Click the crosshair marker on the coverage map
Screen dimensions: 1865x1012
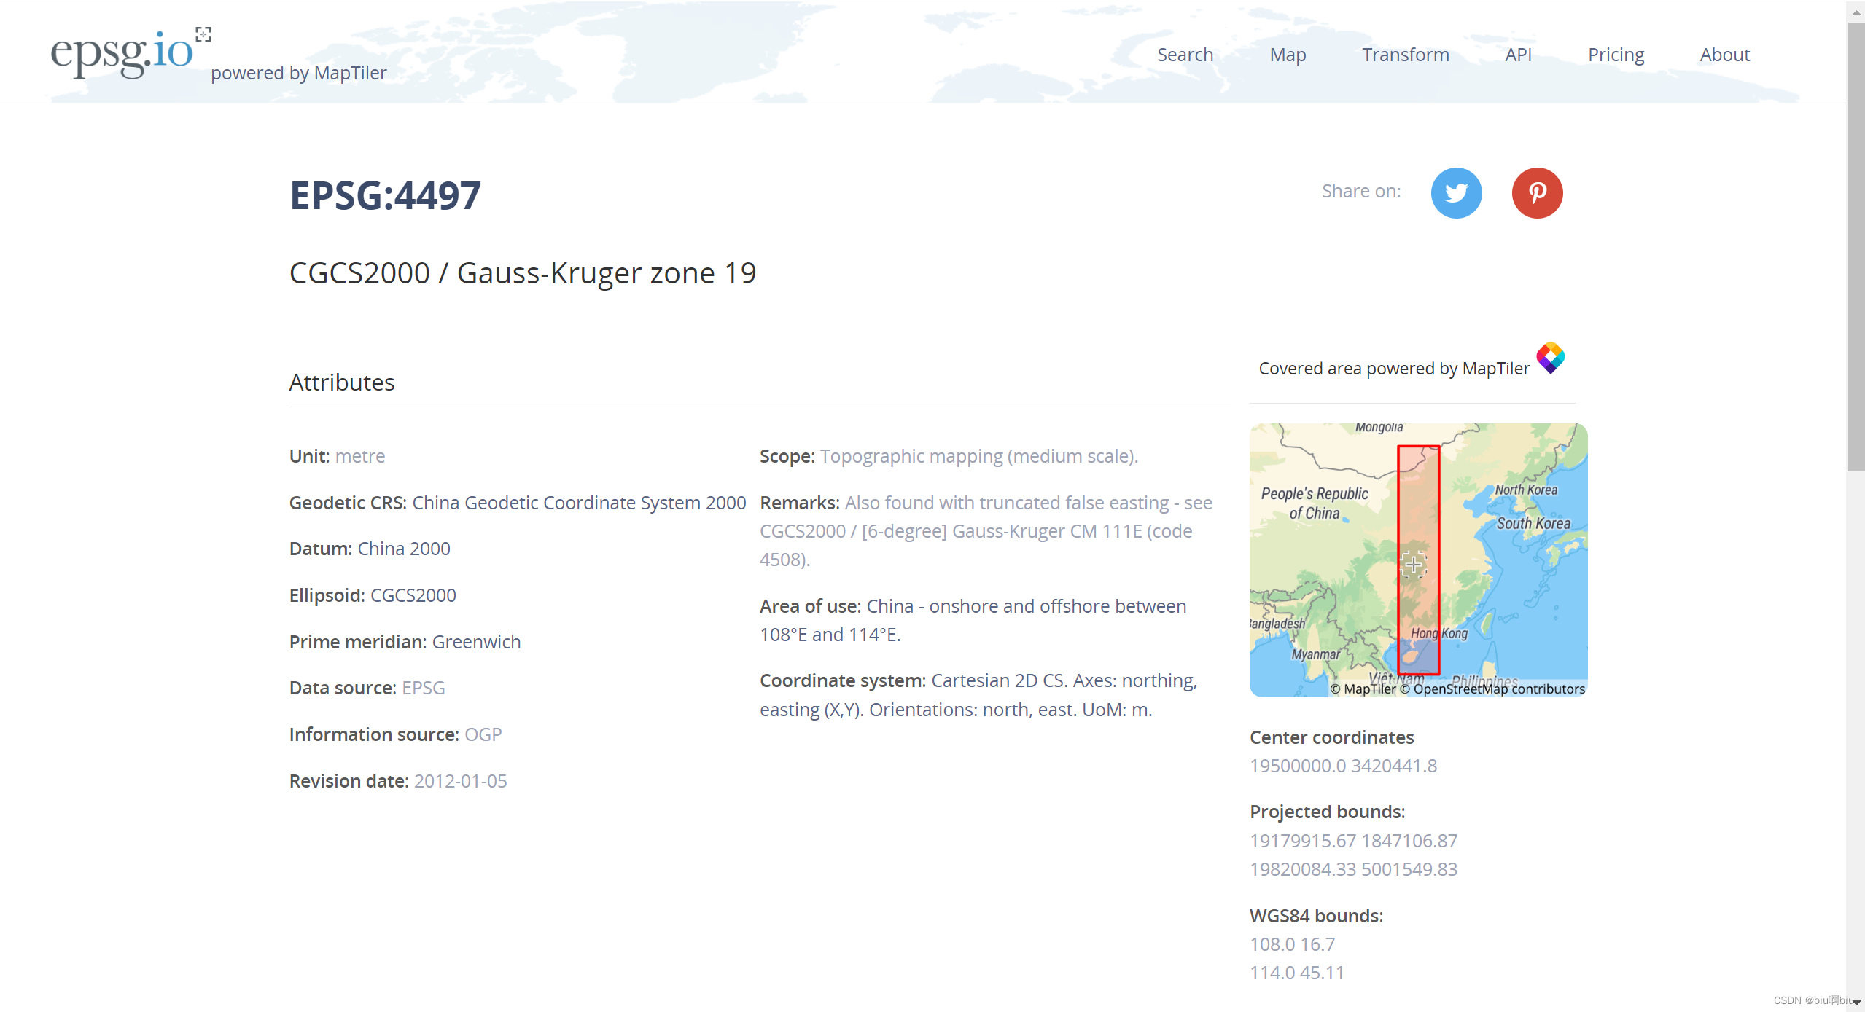[1415, 565]
